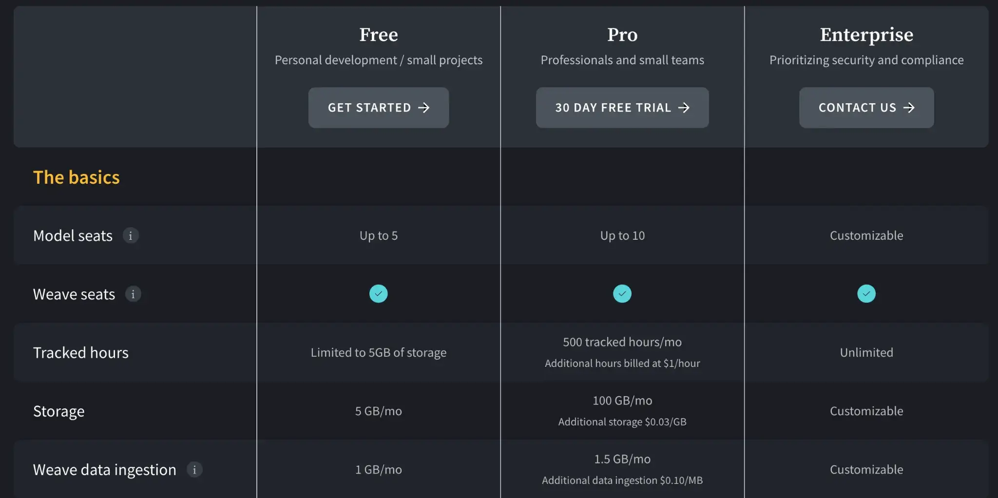Click the Free plan Weave seats checkmark
This screenshot has height=498, width=998.
coord(379,294)
